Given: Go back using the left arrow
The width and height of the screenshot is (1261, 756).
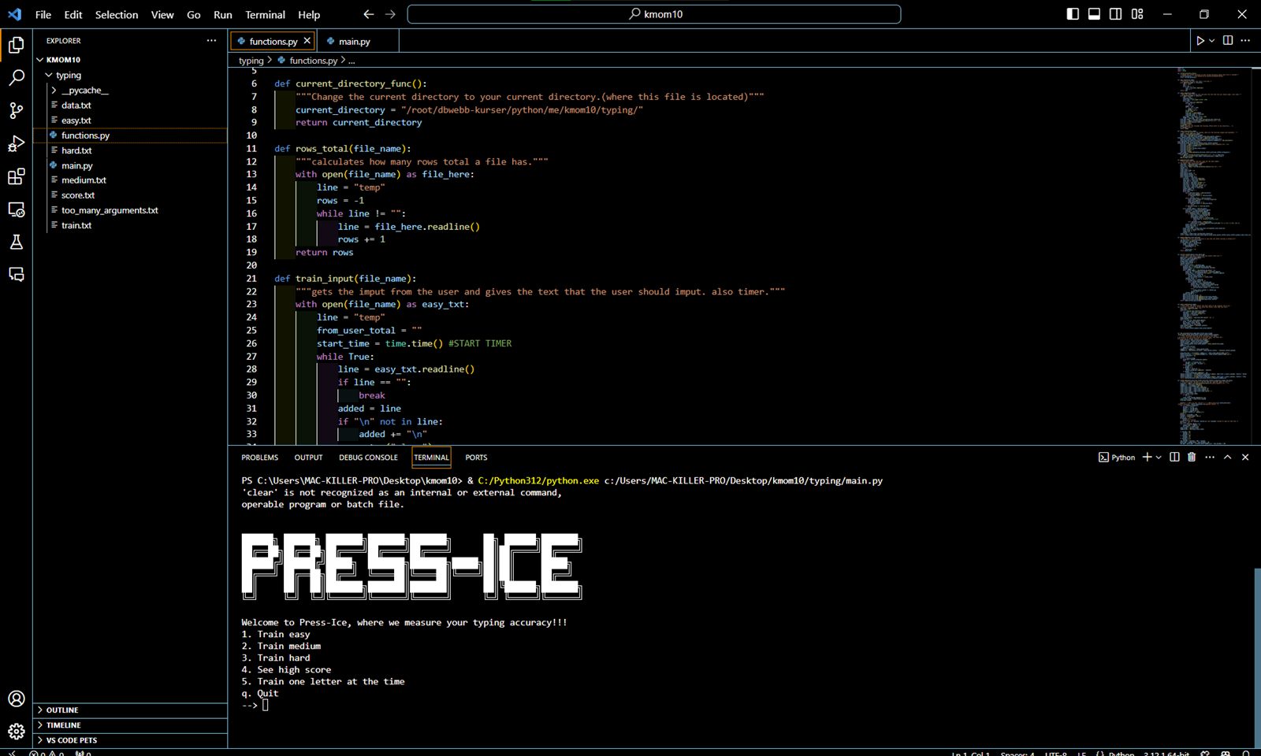Looking at the screenshot, I should pos(369,14).
